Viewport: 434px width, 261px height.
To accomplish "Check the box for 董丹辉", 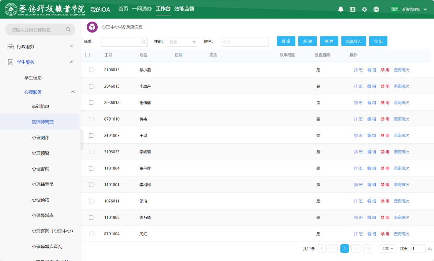I will [x=91, y=168].
